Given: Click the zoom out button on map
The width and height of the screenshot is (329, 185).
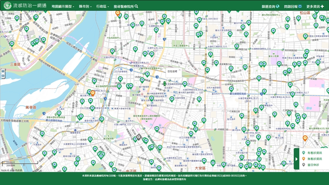Looking at the screenshot, I should (3, 76).
